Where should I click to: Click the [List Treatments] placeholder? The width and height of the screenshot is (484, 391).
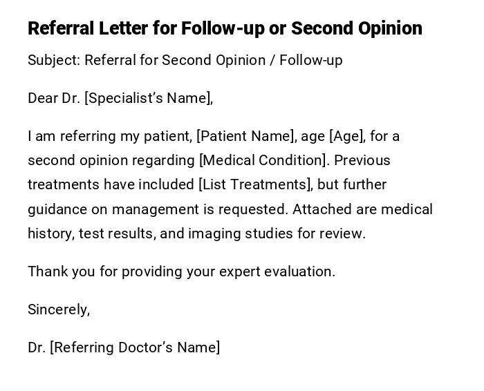[254, 184]
